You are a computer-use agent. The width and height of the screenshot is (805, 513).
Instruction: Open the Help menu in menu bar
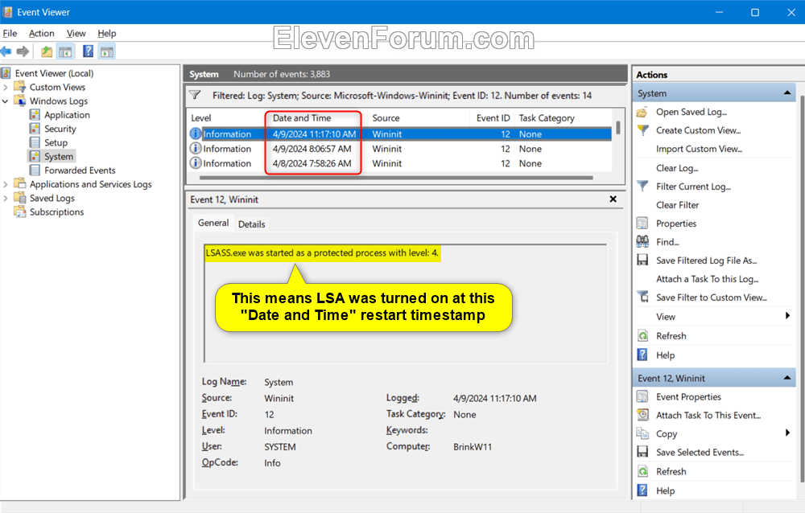[x=107, y=33]
